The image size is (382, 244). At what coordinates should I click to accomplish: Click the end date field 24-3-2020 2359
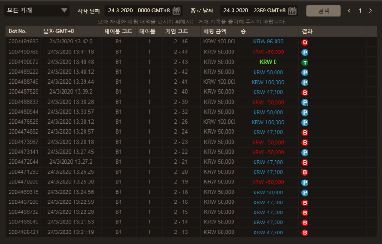click(x=254, y=11)
